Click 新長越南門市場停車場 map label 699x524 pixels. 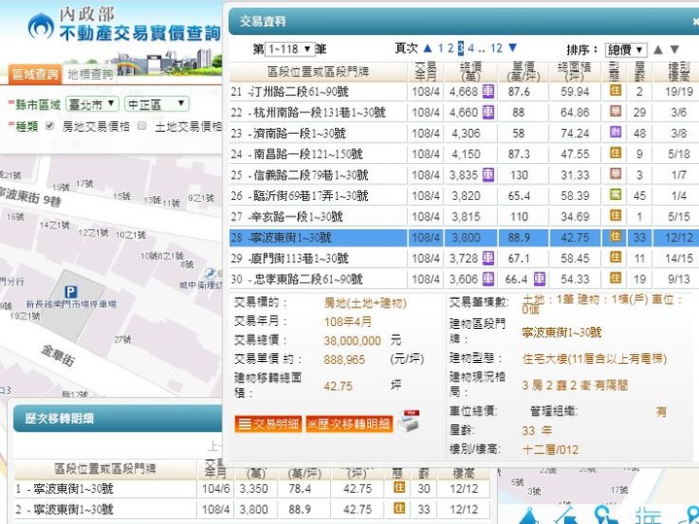tap(71, 304)
